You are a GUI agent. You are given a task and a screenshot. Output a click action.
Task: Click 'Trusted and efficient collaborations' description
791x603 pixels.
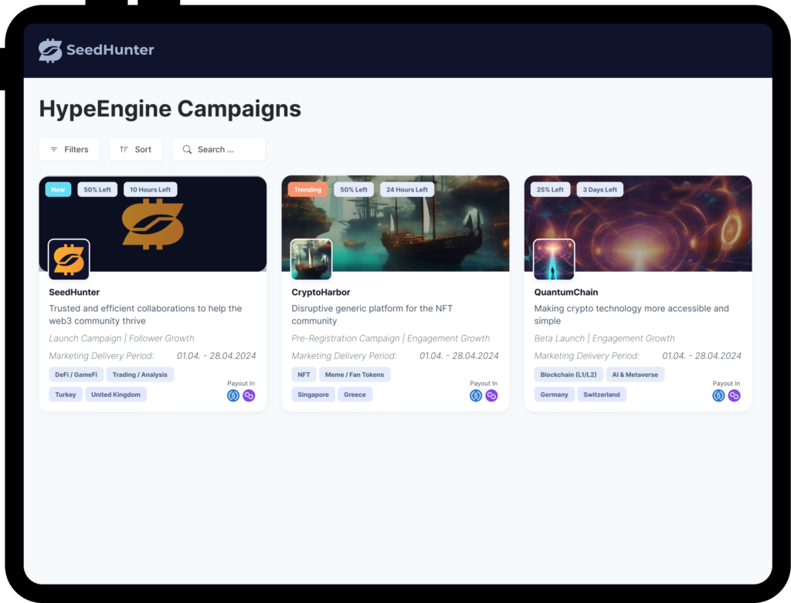145,314
